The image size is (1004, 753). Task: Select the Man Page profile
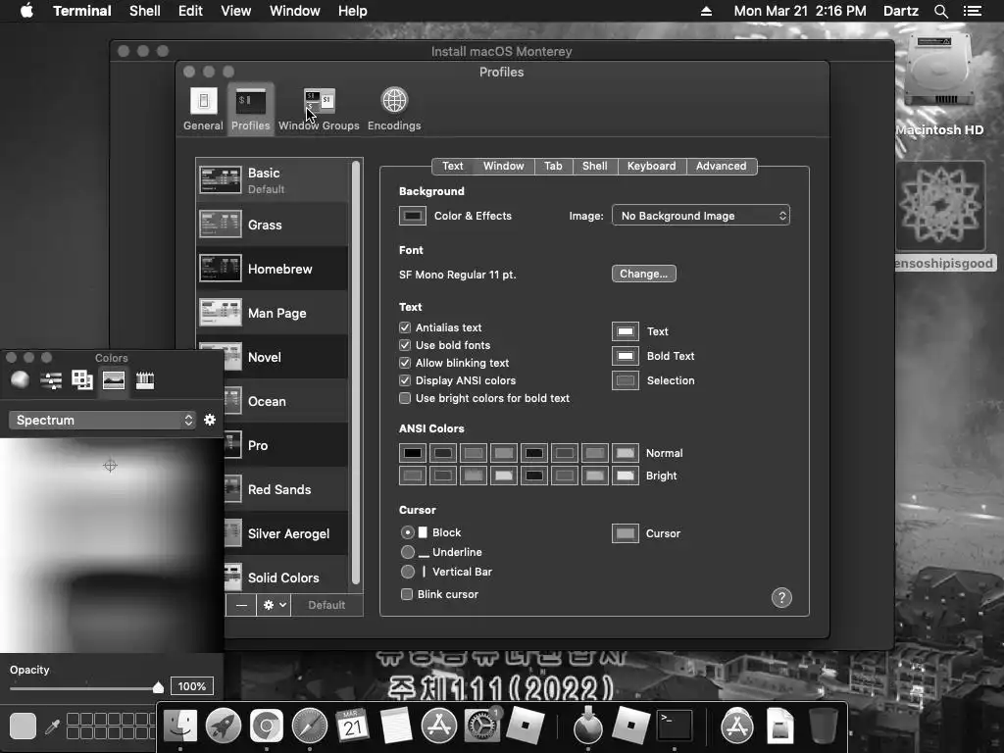coord(273,313)
